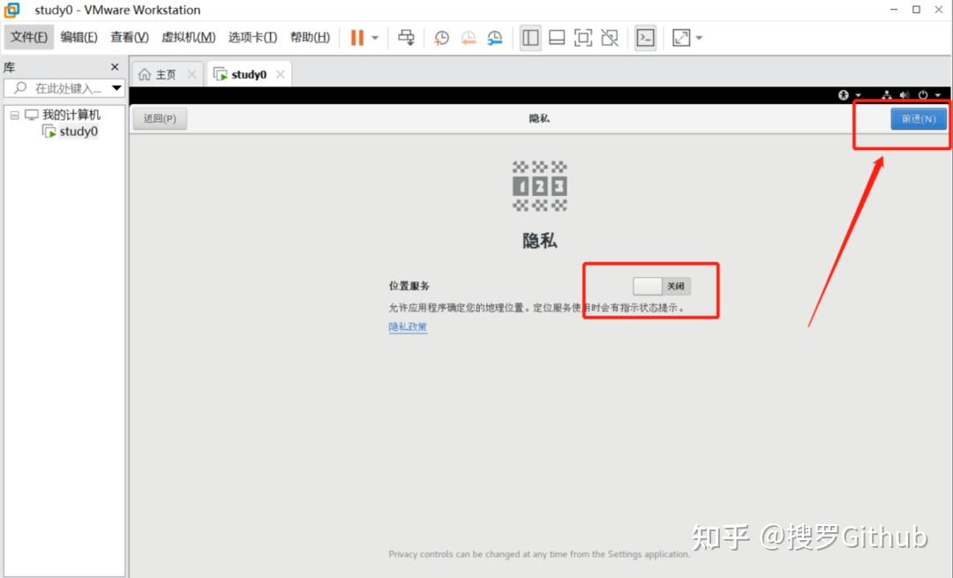
Task: Revert the virtual machine to snapshot
Action: [468, 38]
